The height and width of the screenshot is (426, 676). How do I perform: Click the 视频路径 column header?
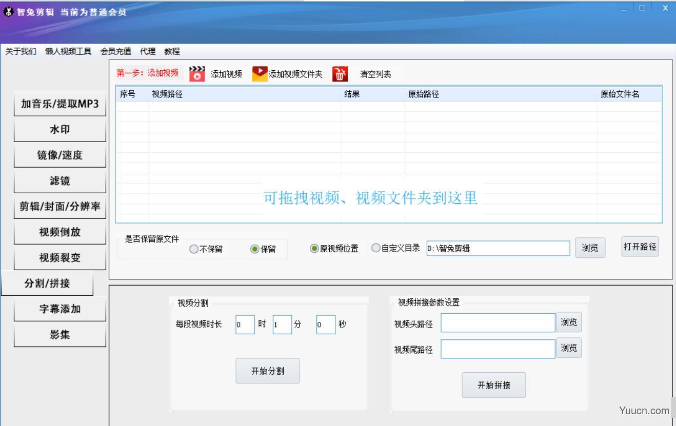coord(245,94)
